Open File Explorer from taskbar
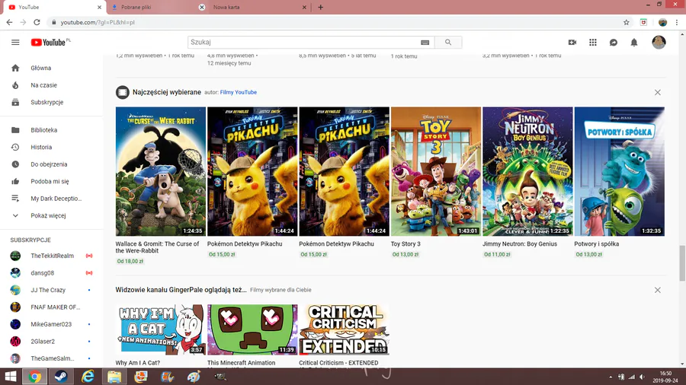686x385 pixels. coord(114,377)
